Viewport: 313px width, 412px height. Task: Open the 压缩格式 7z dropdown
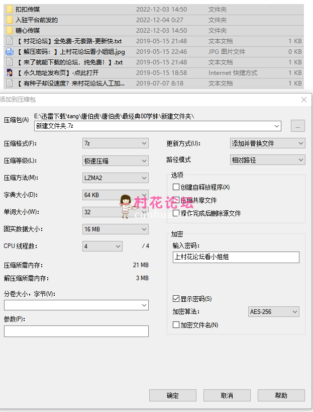pos(116,143)
